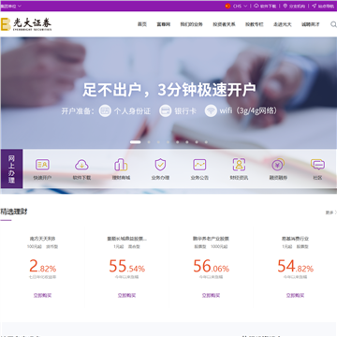337x337 pixels.
Task: Expand the CHS language dropdown
Action: click(x=240, y=6)
